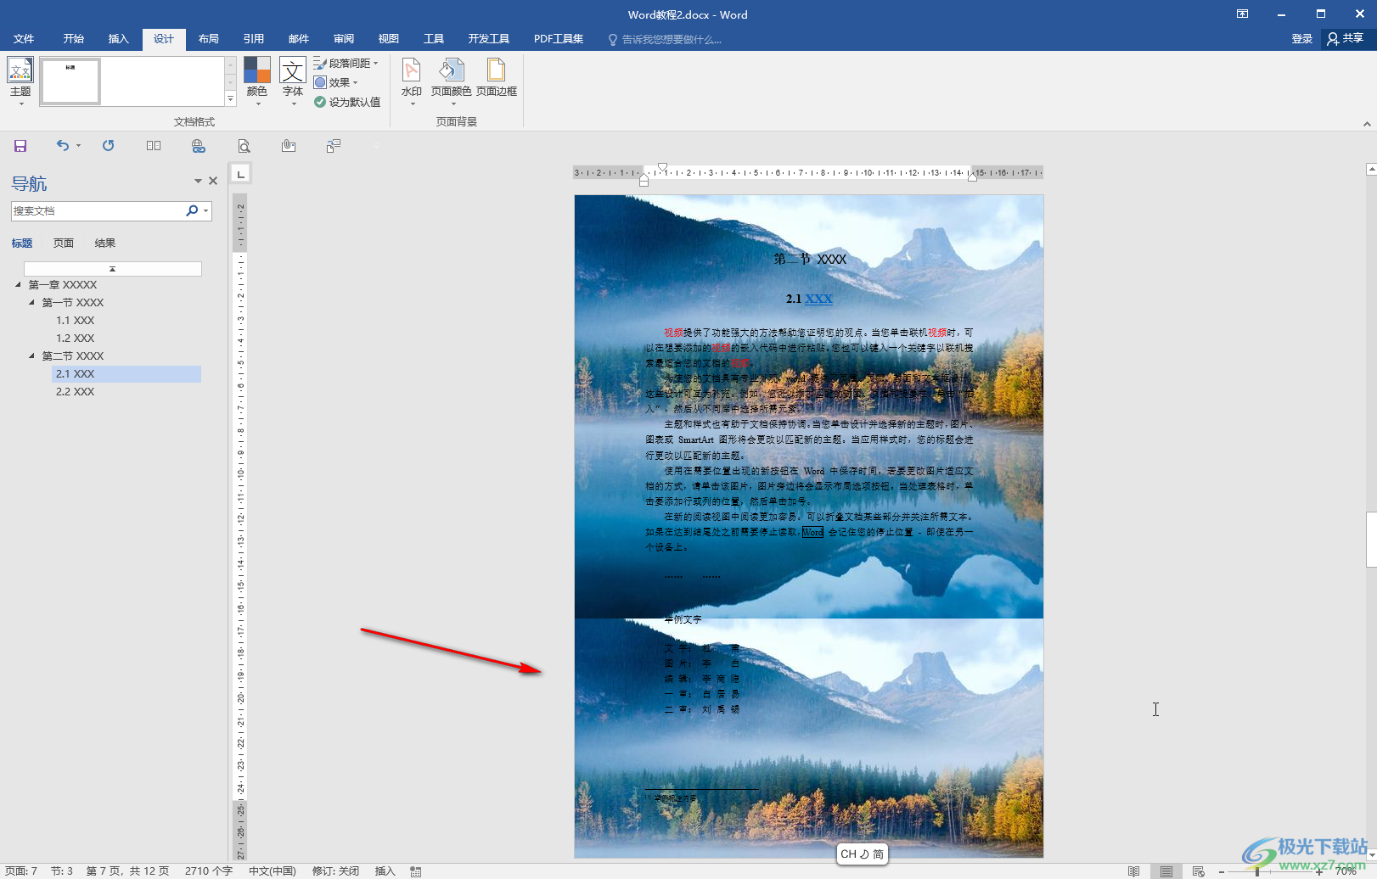Open navigation pane options dropdown arrow
The height and width of the screenshot is (879, 1377).
coord(198,181)
